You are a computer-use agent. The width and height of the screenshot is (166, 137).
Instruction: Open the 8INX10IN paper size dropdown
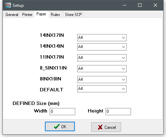pos(102,79)
